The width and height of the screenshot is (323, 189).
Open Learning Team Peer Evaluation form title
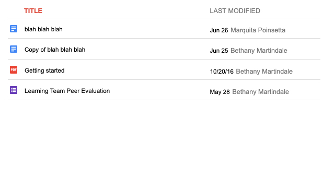click(x=67, y=91)
